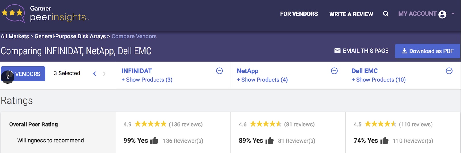
Task: Open the NetApp vendor link
Action: click(x=247, y=71)
